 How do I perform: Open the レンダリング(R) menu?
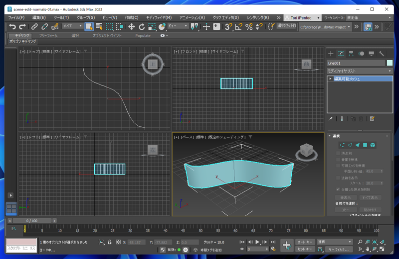[x=258, y=18]
